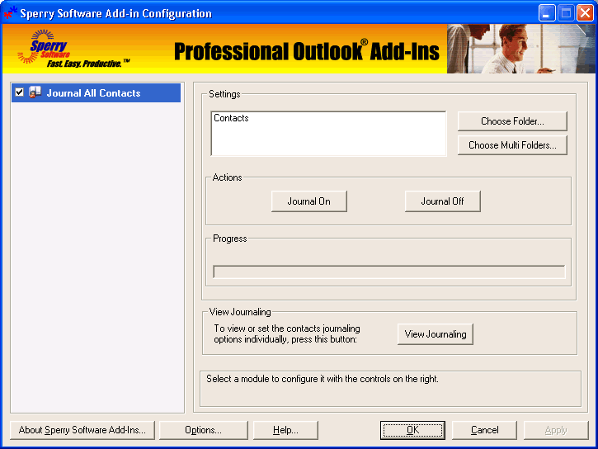Image resolution: width=598 pixels, height=449 pixels.
Task: Click the Journal All Contacts module icon
Action: (35, 92)
